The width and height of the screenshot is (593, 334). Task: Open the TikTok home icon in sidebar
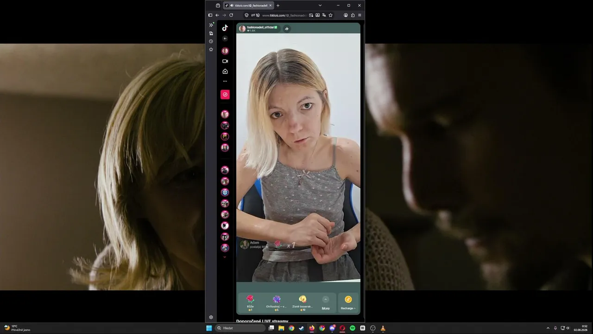pyautogui.click(x=225, y=71)
